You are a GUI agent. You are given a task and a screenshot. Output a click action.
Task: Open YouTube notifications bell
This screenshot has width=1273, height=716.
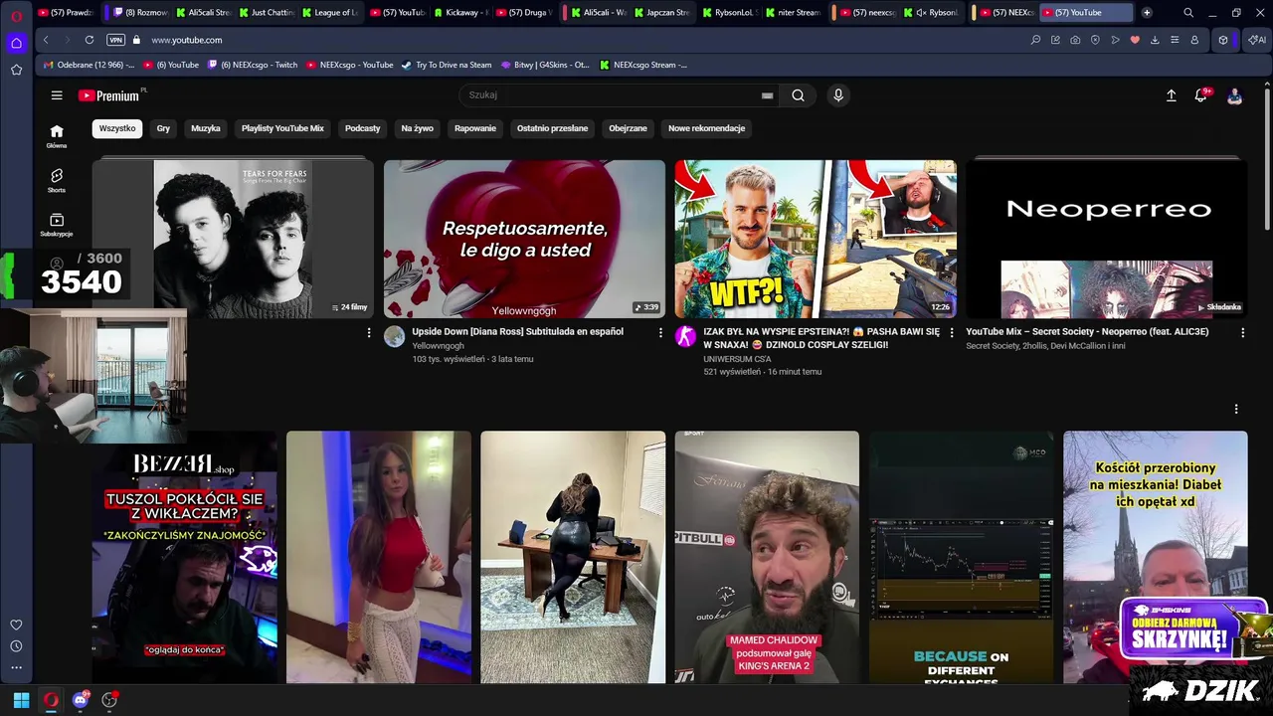click(1200, 95)
